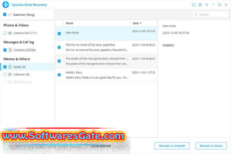The image size is (231, 154).
Task: Click the Messages & Call log heading
Action: click(x=19, y=42)
